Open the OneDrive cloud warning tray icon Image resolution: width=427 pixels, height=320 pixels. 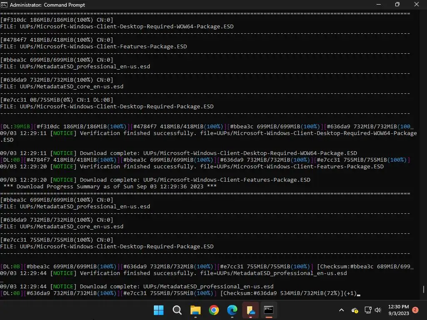(x=354, y=310)
